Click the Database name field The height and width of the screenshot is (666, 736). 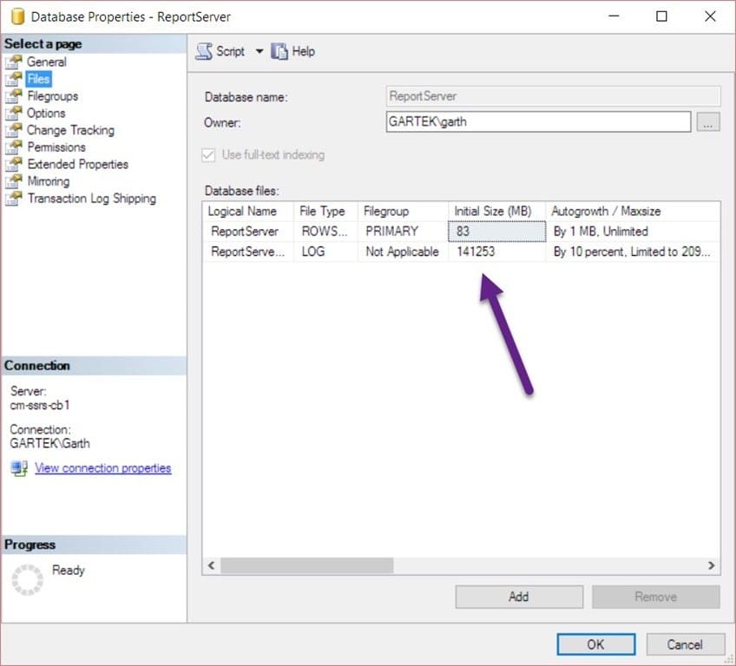point(553,96)
